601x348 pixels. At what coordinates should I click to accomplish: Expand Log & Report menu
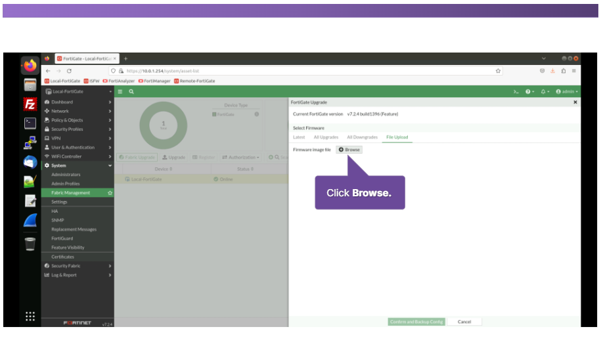click(78, 275)
